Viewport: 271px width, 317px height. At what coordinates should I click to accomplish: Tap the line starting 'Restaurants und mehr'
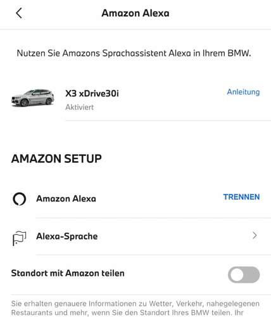coord(127,313)
